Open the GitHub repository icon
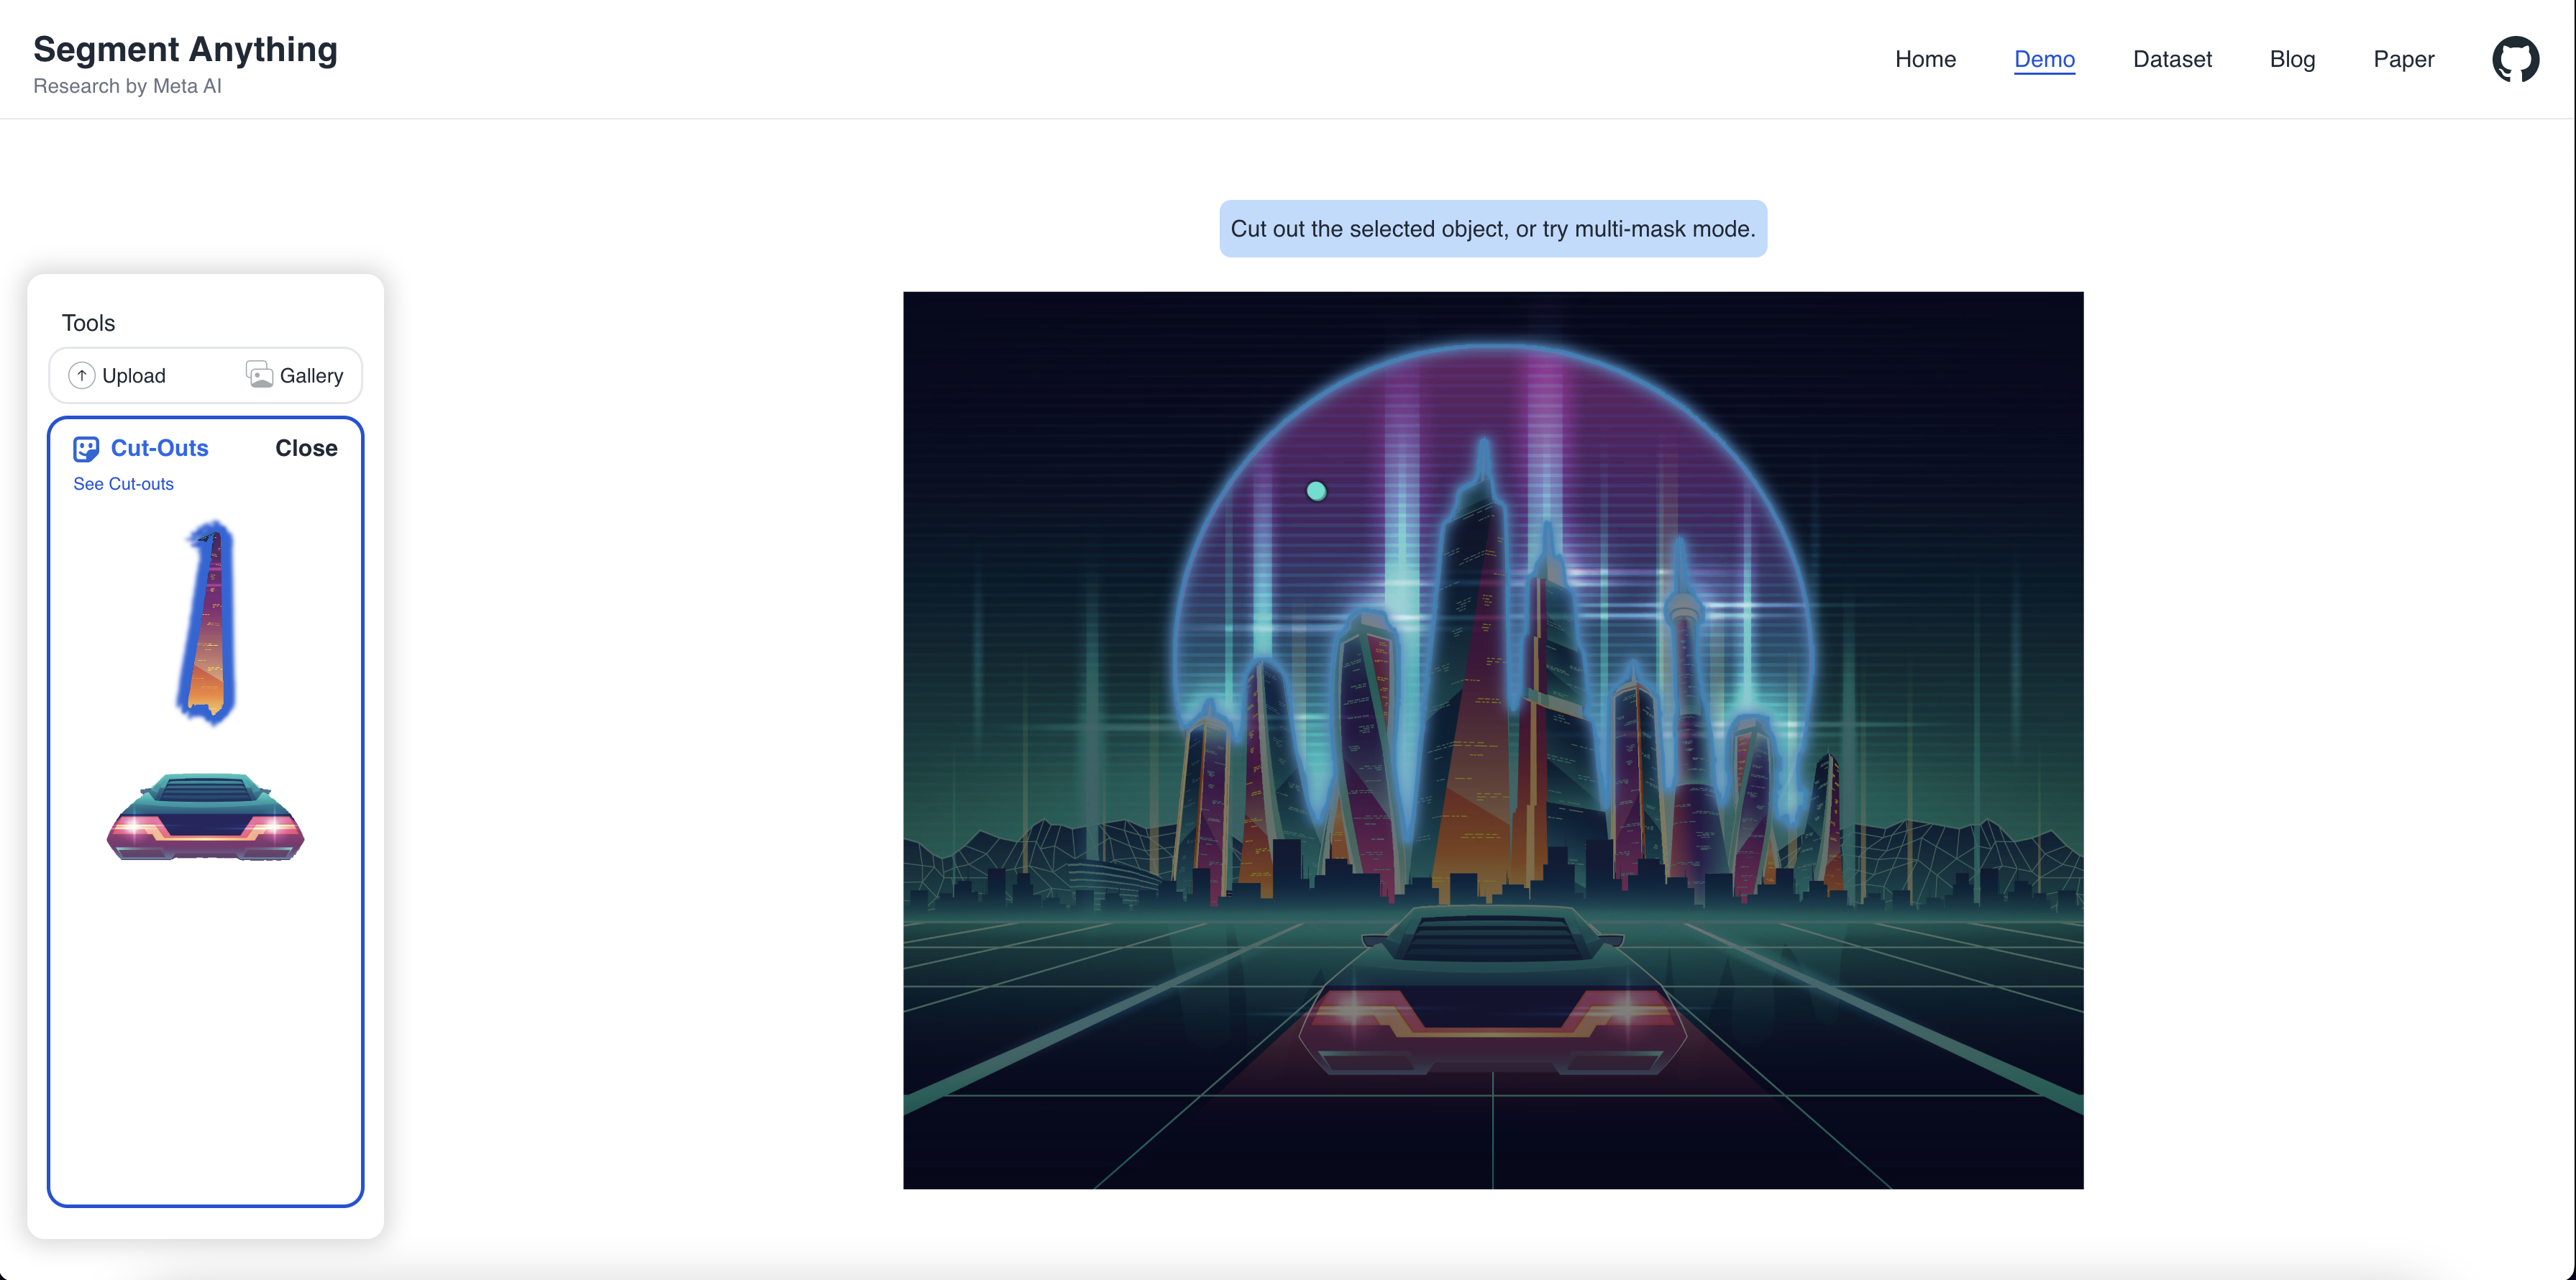Image resolution: width=2576 pixels, height=1280 pixels. point(2515,59)
